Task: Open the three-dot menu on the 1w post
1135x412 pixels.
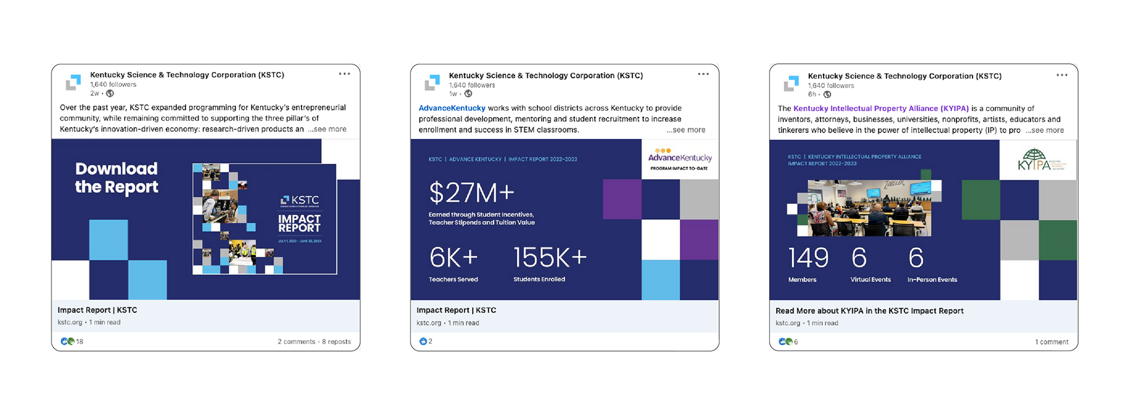Action: [x=703, y=74]
